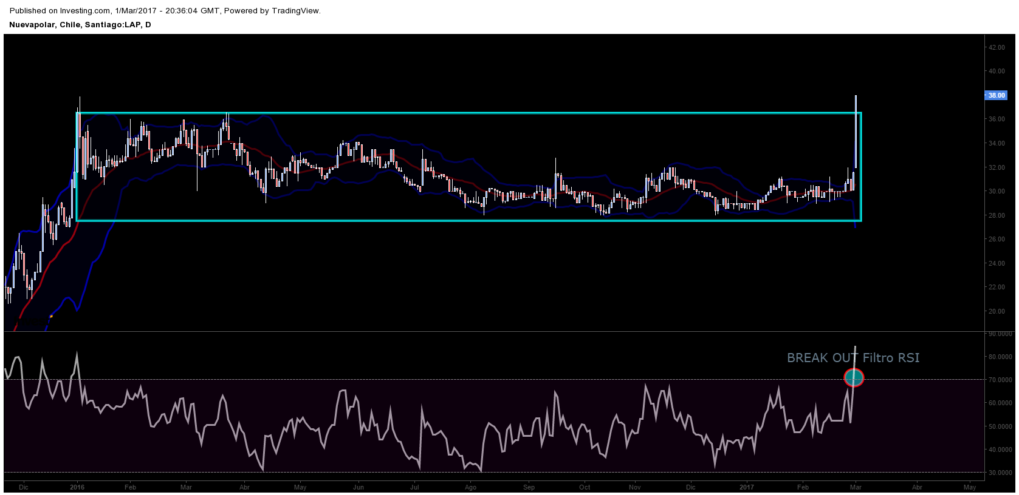
Task: Click the 20.00 price axis label
Action: point(997,311)
